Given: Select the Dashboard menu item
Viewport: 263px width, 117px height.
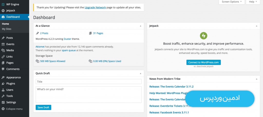Looking at the screenshot, I should [15, 17].
